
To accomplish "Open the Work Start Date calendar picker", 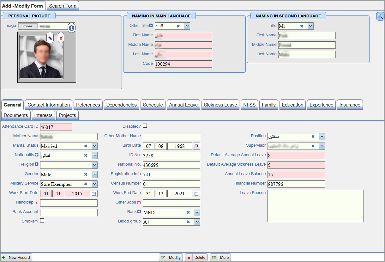I will [x=94, y=194].
